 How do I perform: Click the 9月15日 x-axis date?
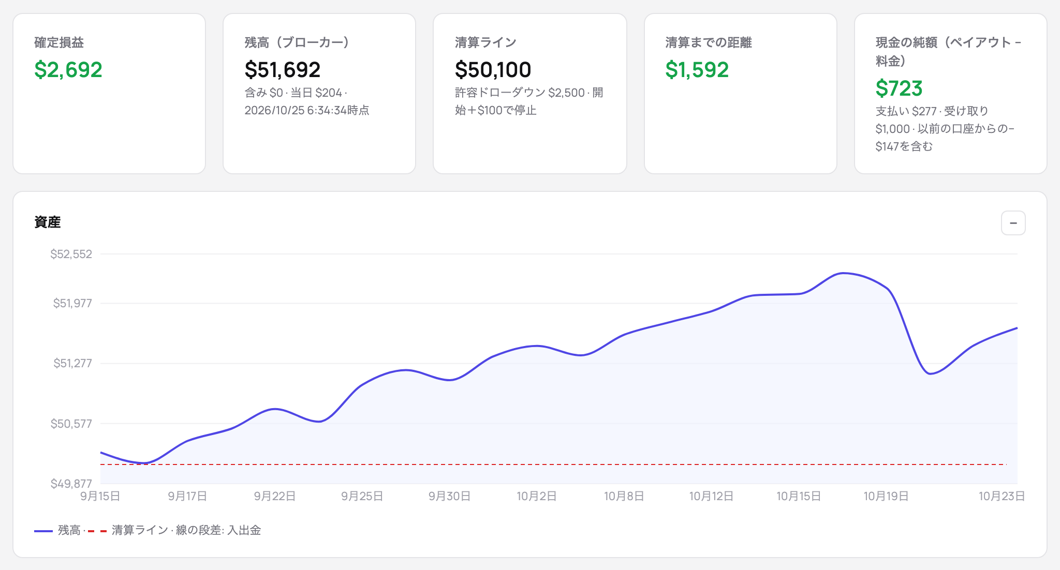[x=100, y=496]
